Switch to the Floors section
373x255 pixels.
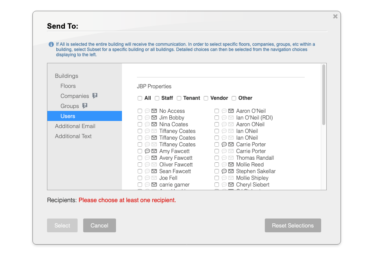point(68,86)
